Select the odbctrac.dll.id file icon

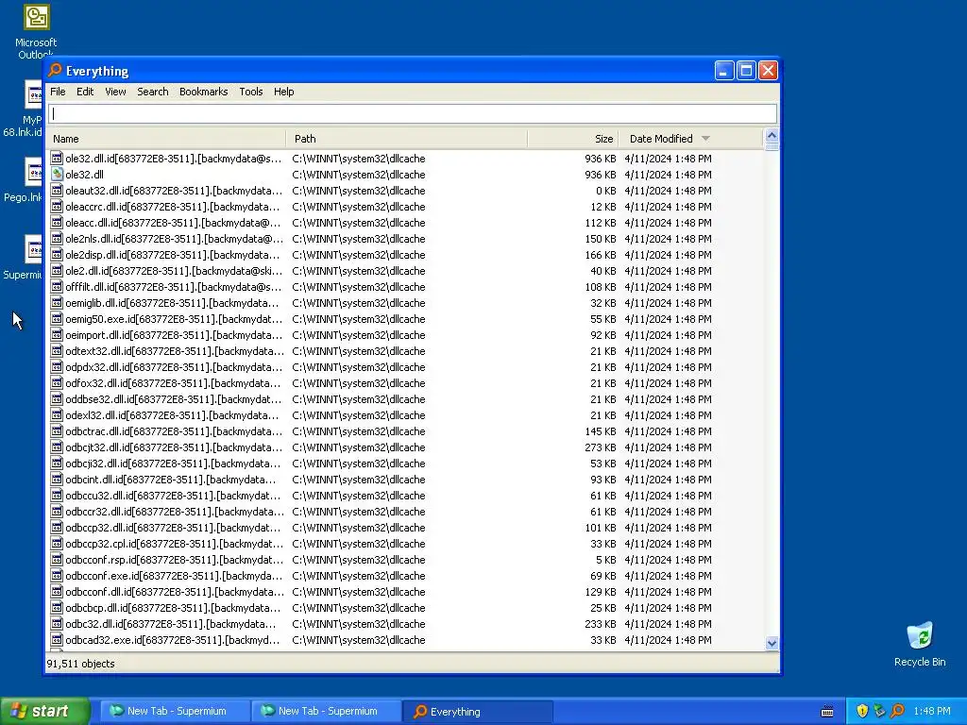[57, 430]
